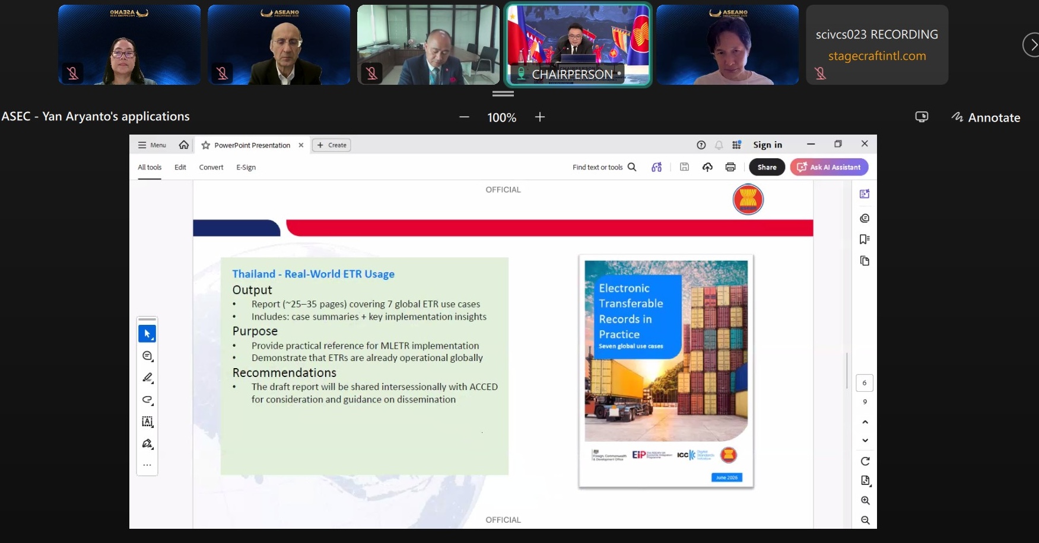Screen dimensions: 1039x543
Task: Click the 100% zoom level
Action: (x=501, y=117)
